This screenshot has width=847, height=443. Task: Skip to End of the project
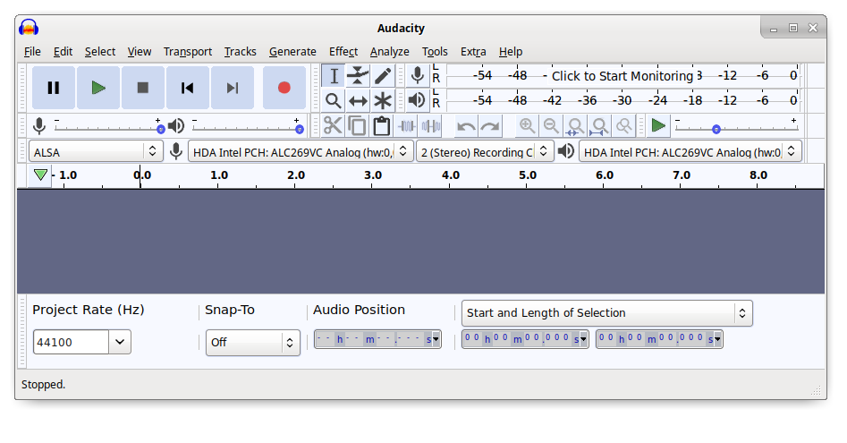point(233,88)
